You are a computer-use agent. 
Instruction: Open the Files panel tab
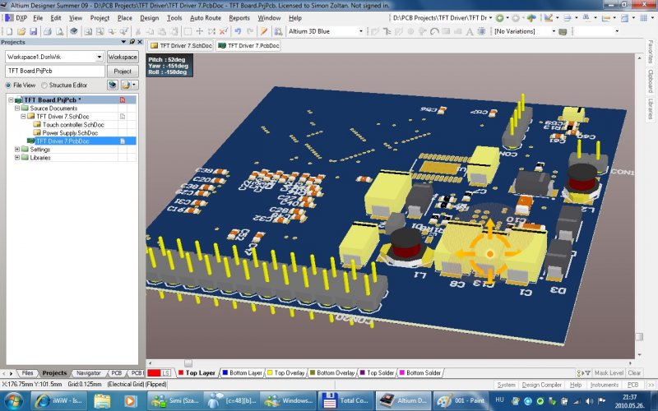tap(27, 373)
